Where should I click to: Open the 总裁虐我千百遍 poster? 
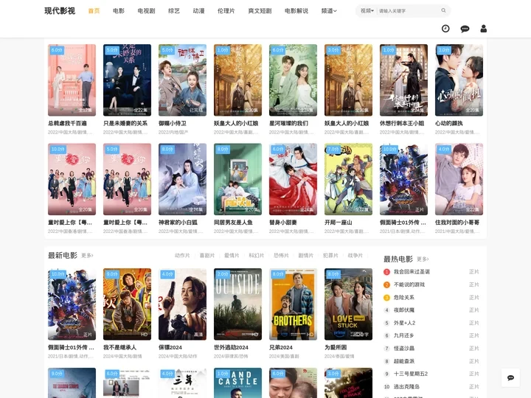pyautogui.click(x=72, y=80)
